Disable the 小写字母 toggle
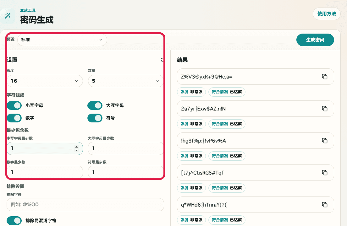Viewport: 347px width, 226px height. (x=14, y=105)
